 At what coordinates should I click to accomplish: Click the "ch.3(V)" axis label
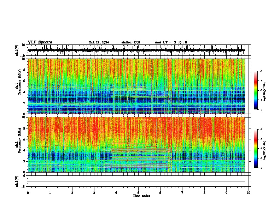pos(17,181)
